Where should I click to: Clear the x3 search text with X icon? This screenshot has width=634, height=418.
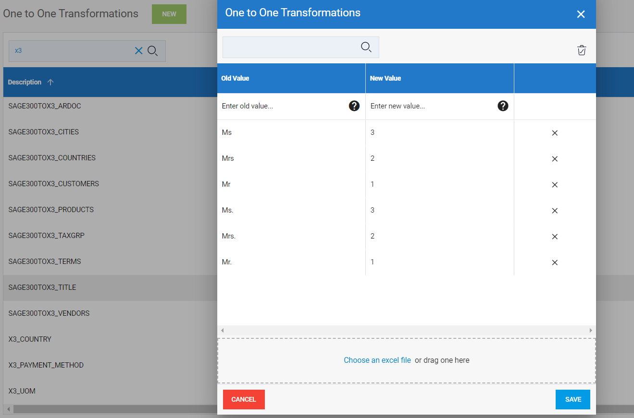138,51
